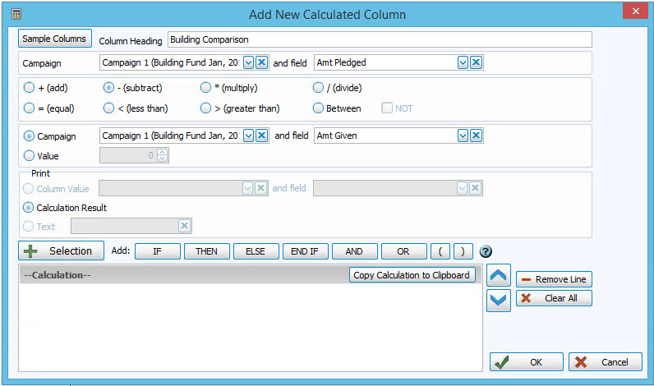
Task: Choose the / (divide) operator
Action: (319, 88)
